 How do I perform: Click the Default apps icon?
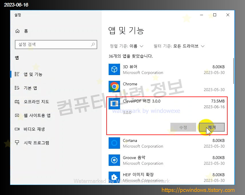[x=17, y=88]
